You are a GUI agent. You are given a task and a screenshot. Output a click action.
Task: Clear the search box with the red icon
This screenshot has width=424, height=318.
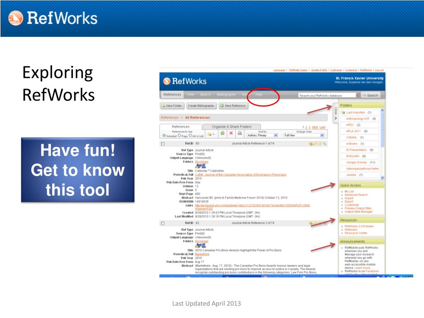359,95
